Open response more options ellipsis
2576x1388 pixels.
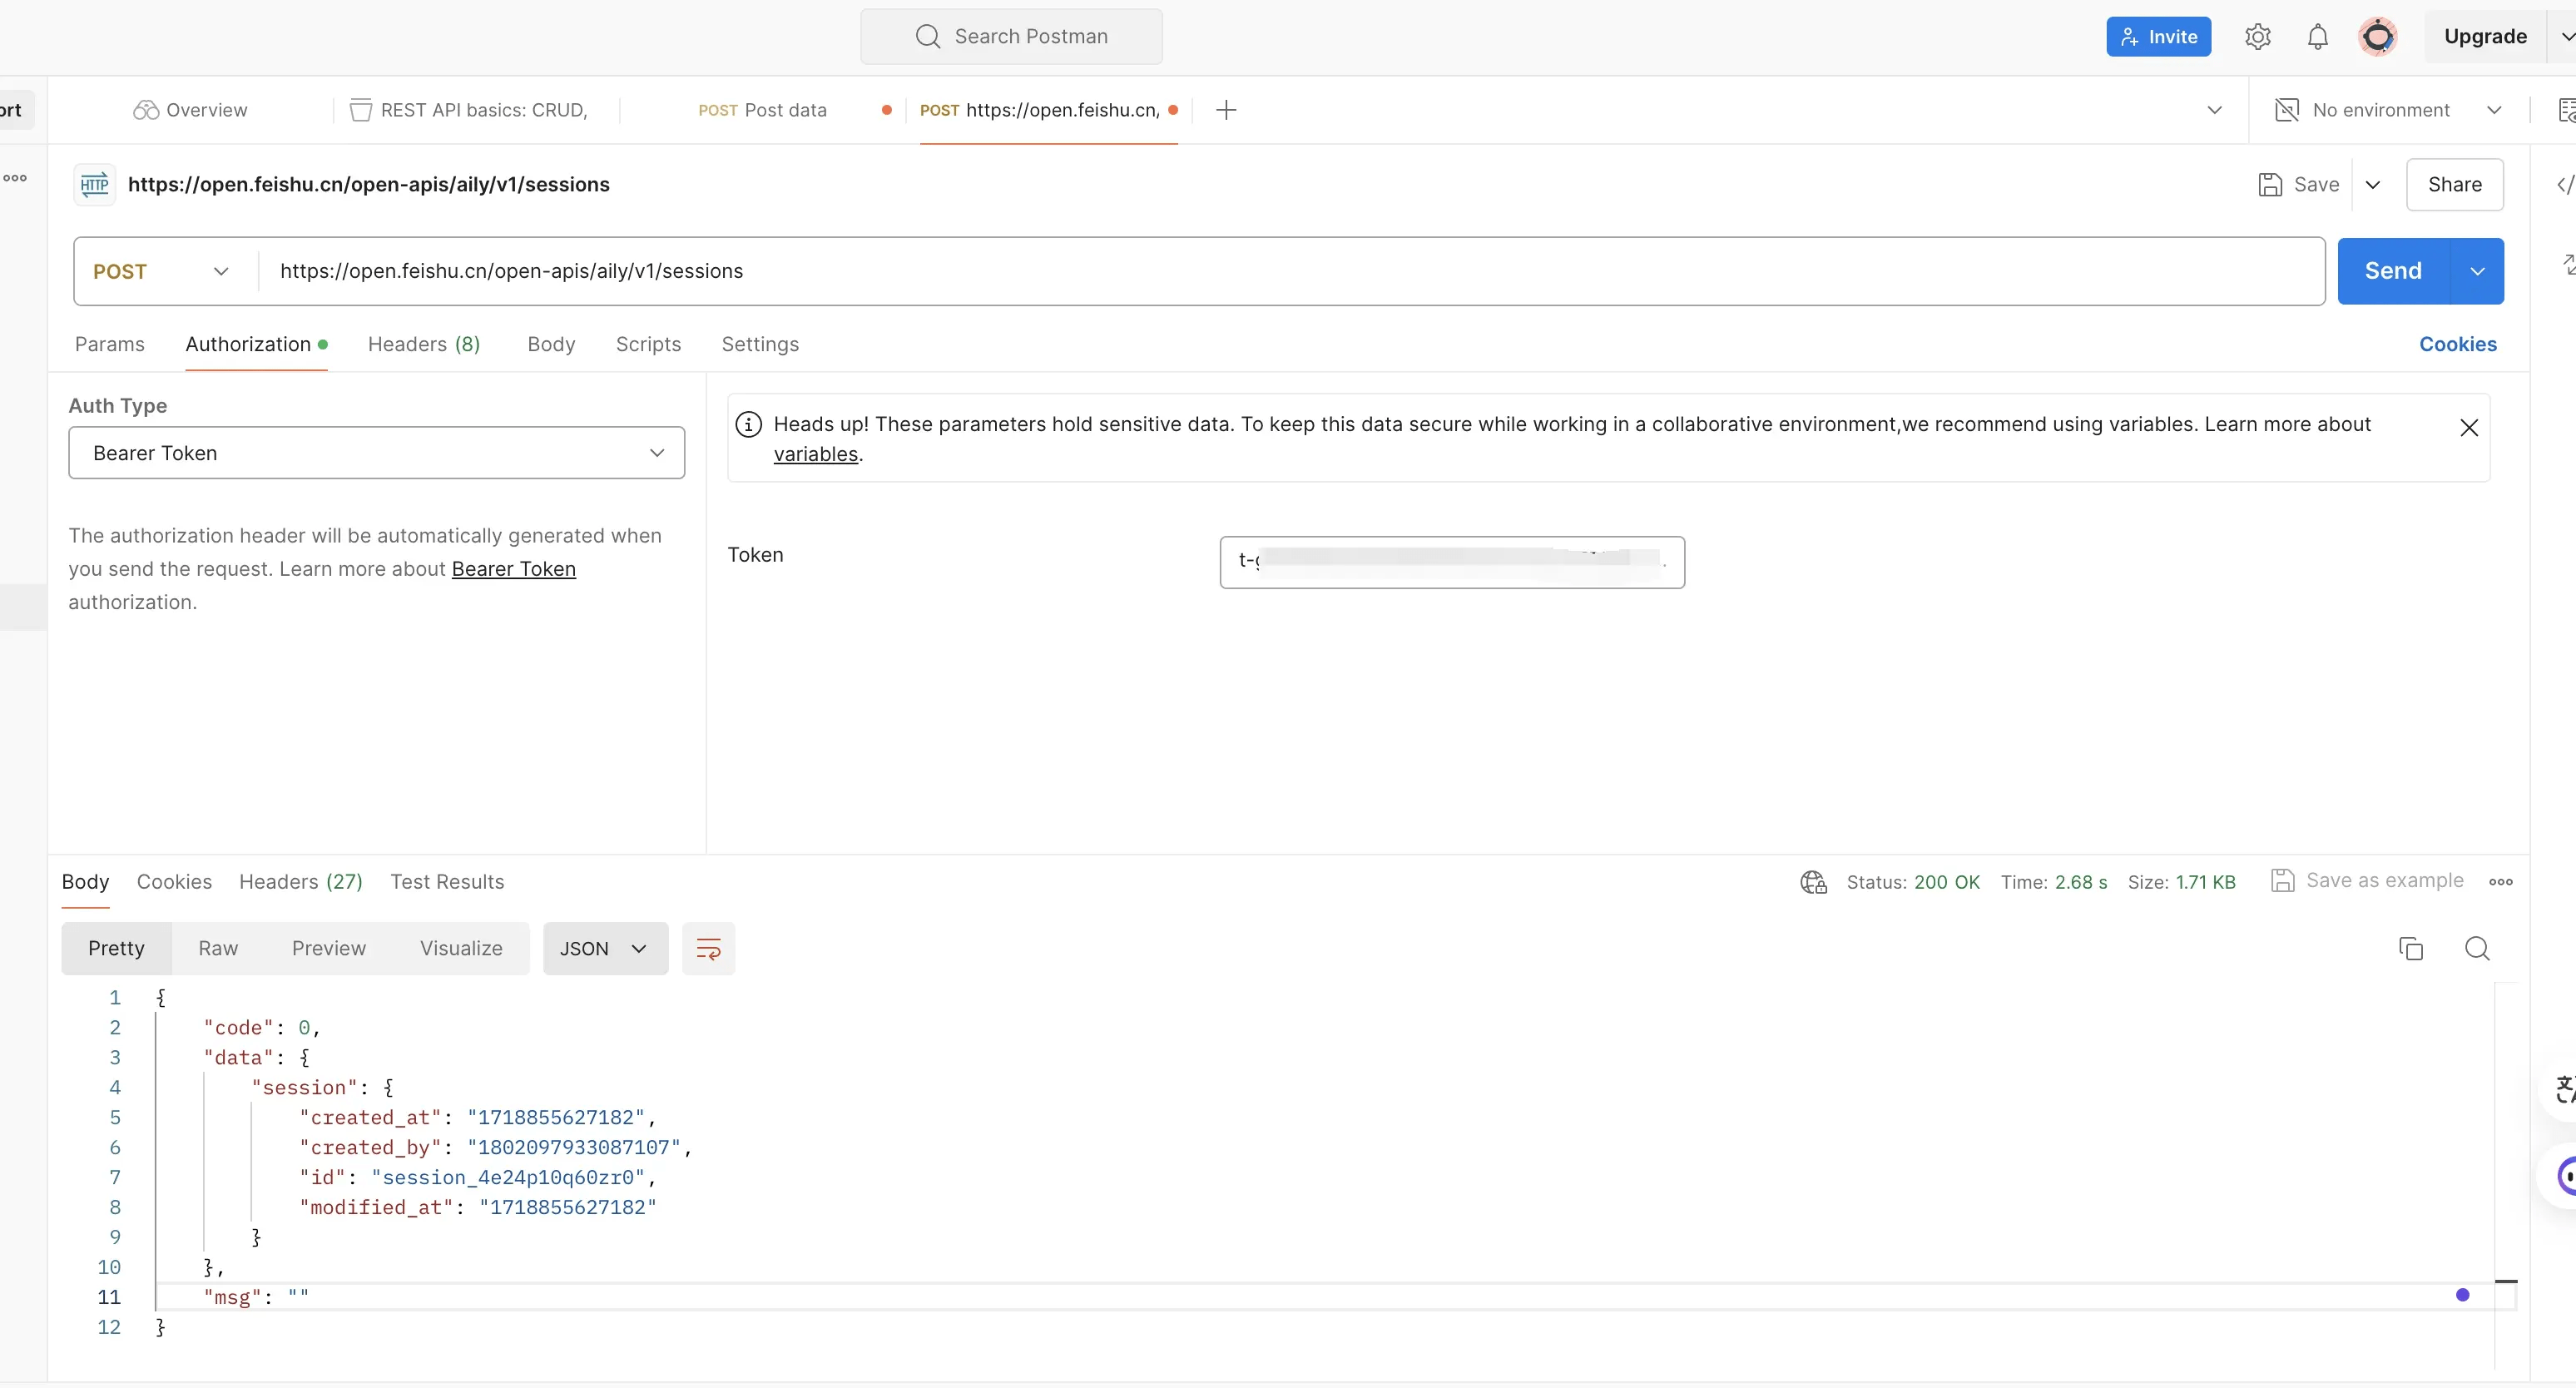(2500, 881)
